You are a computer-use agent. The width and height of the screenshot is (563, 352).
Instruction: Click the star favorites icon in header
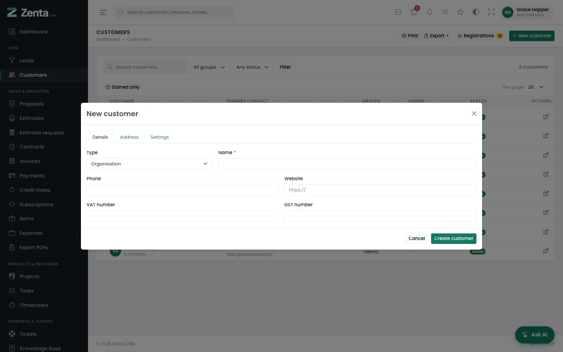460,12
